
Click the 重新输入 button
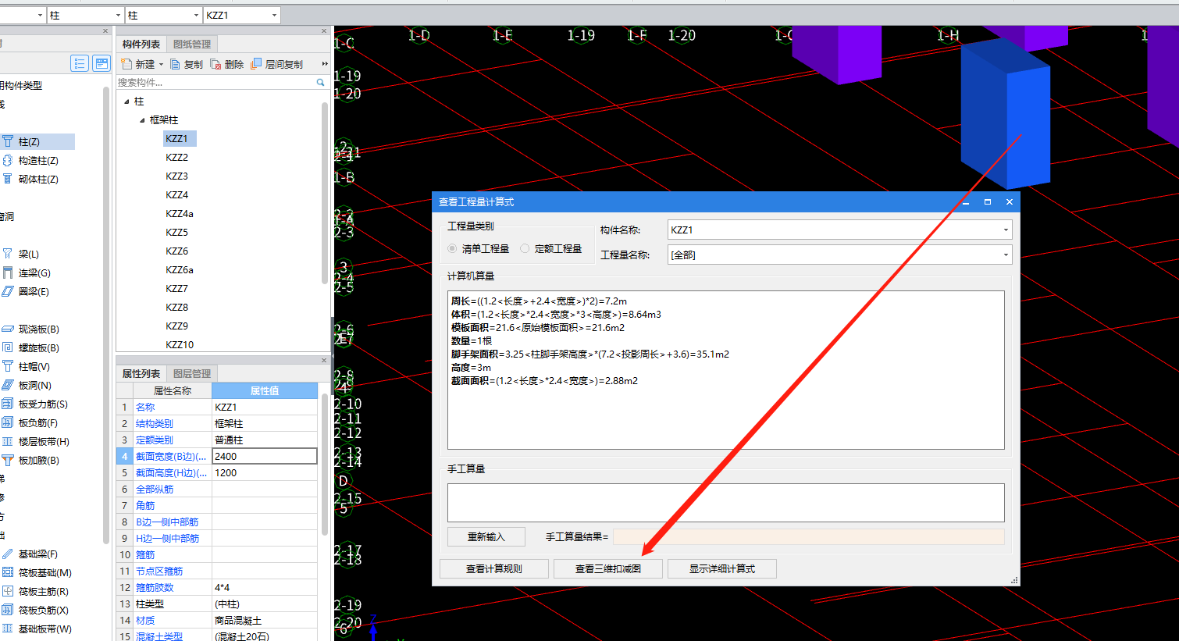point(486,536)
